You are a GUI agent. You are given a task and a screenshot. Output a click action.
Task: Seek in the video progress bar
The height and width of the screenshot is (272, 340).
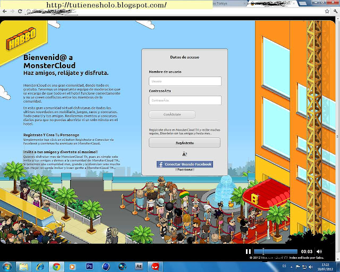[275, 252]
